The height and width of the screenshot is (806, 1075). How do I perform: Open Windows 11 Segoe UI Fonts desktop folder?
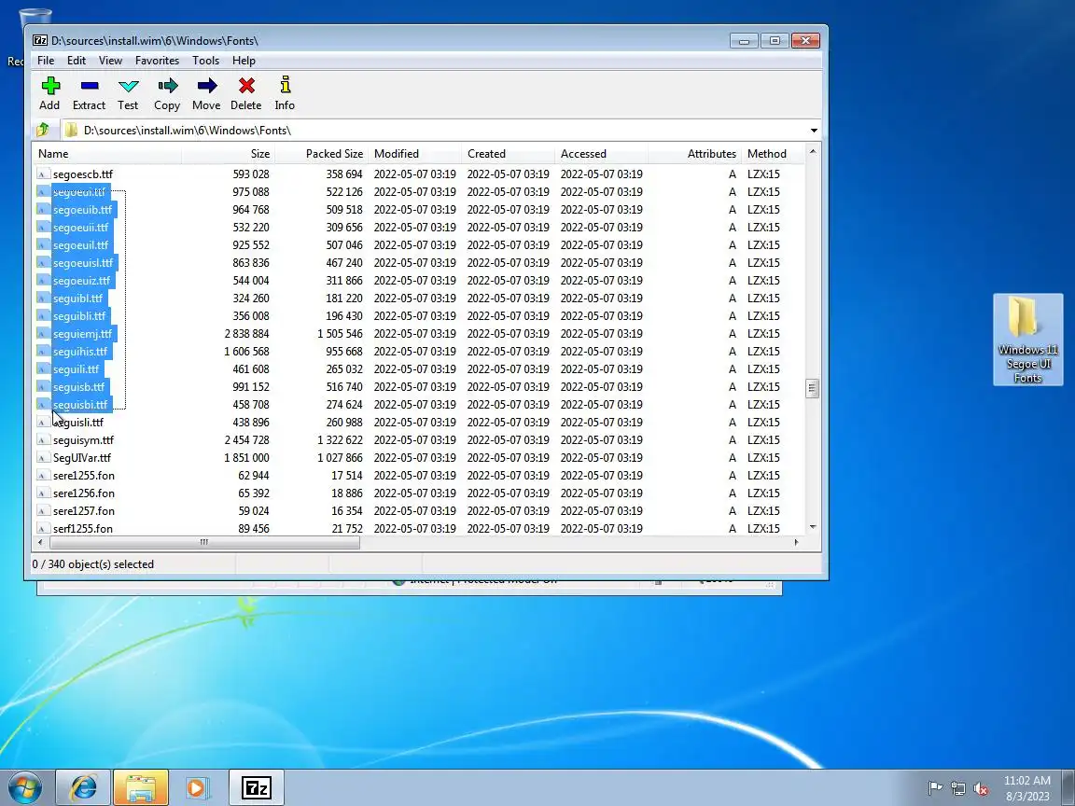click(x=1027, y=340)
